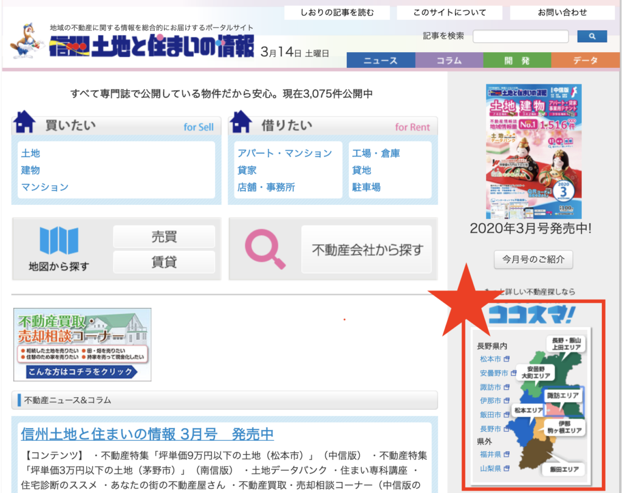Click the 不動産買取・売却相談コーナー banner
Image resolution: width=622 pixels, height=493 pixels.
tap(83, 344)
